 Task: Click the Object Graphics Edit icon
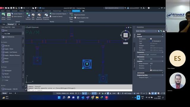pyautogui.click(x=75, y=18)
